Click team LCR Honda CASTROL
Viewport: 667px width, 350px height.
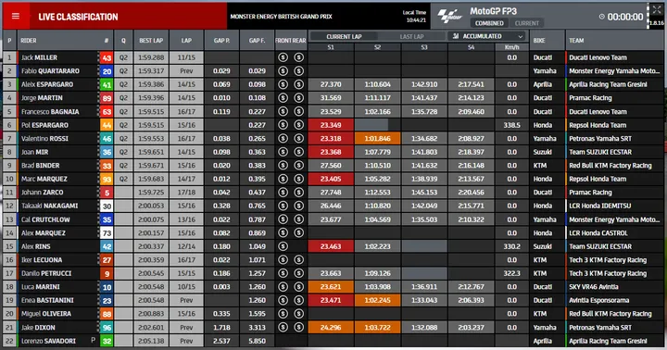coord(598,232)
